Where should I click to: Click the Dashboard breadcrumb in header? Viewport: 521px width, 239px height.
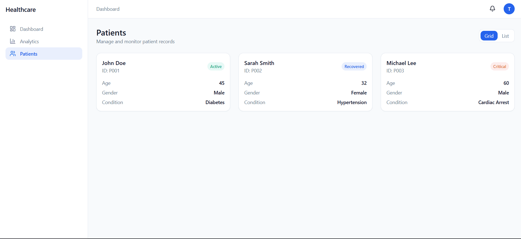[x=108, y=9]
